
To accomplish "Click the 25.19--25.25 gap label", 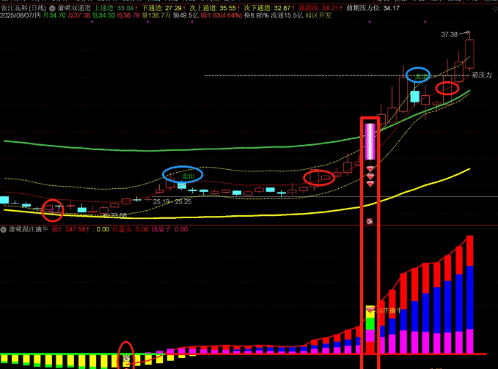I will click(x=172, y=201).
